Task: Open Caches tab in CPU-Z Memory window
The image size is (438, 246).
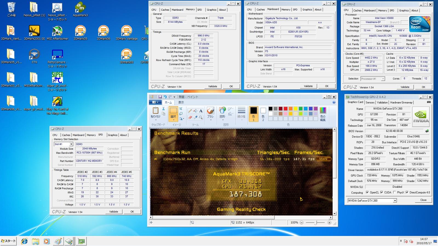Action: [x=165, y=10]
